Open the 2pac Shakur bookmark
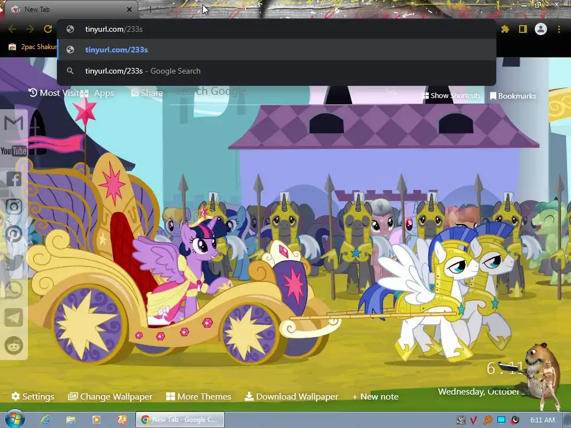The height and width of the screenshot is (428, 571). tap(33, 47)
